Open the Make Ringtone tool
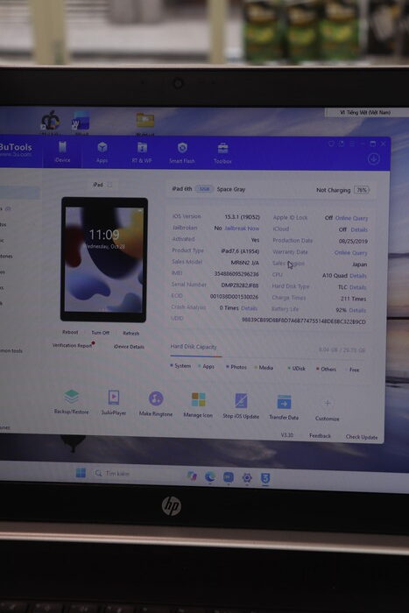Image resolution: width=409 pixels, height=613 pixels. pos(156,404)
